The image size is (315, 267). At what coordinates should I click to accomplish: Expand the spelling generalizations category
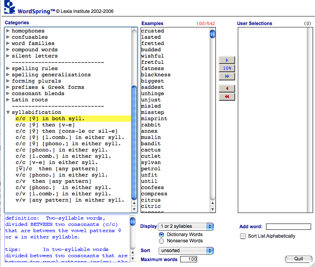pyautogui.click(x=8, y=74)
